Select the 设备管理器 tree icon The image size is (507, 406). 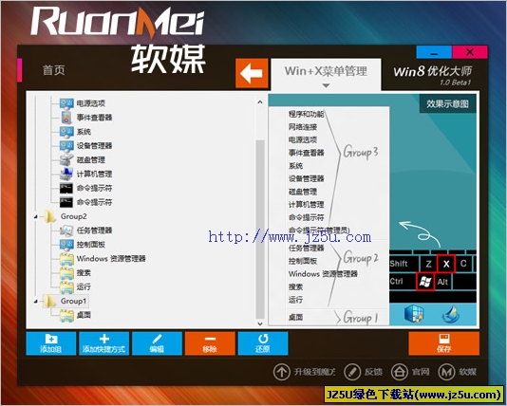[66, 146]
